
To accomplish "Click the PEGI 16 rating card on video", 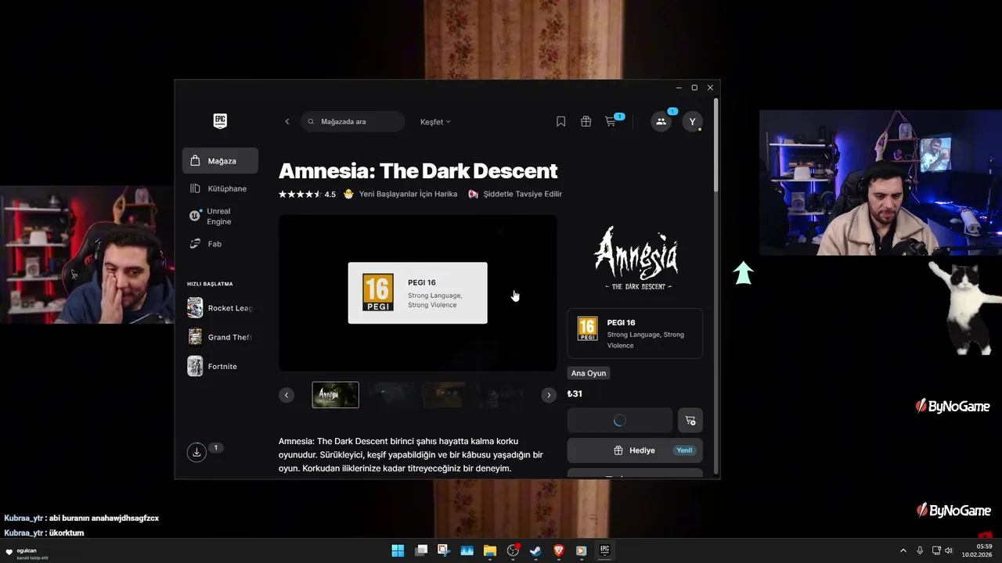I will pyautogui.click(x=417, y=293).
